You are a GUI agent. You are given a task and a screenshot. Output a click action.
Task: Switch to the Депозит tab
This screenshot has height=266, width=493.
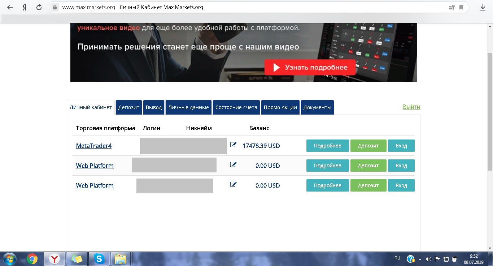(x=129, y=107)
